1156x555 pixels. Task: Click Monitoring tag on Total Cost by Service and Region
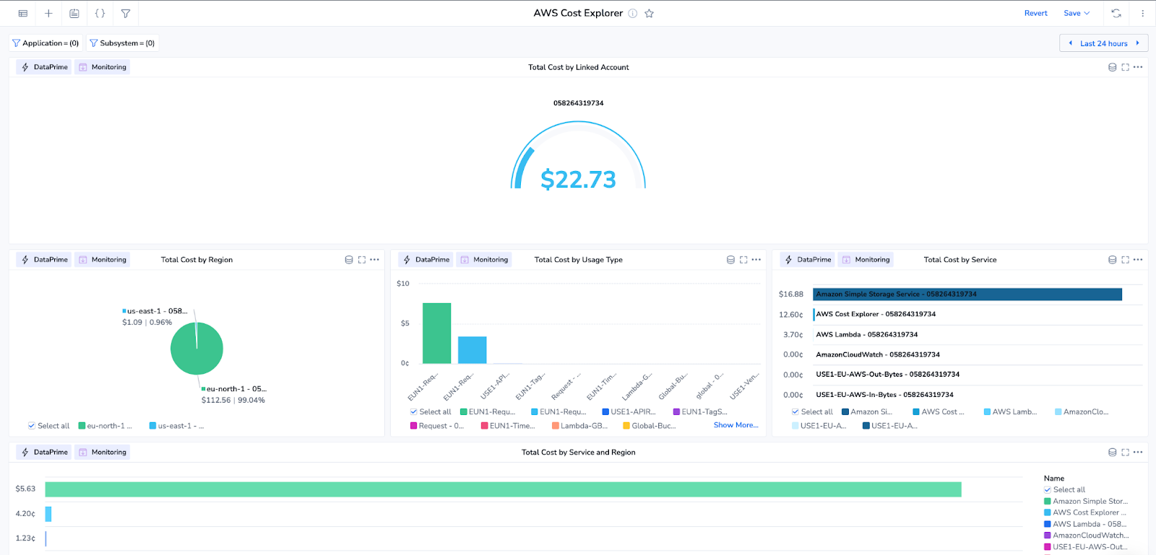tap(102, 453)
